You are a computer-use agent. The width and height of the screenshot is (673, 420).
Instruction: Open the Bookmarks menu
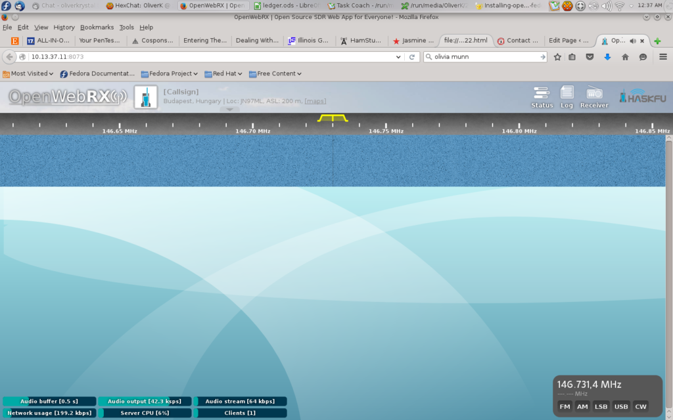97,27
